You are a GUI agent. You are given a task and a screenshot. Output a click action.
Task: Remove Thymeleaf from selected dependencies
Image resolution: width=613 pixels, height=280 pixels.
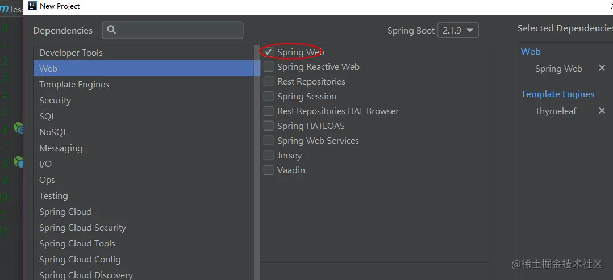(x=602, y=111)
